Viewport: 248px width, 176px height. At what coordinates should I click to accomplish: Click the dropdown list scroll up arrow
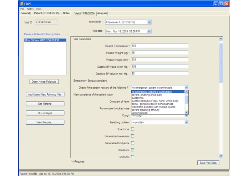click(x=187, y=92)
